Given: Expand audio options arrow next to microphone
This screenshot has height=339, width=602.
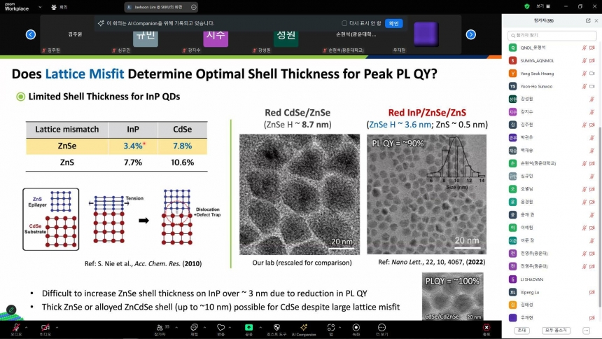Looking at the screenshot, I should pyautogui.click(x=26, y=328).
